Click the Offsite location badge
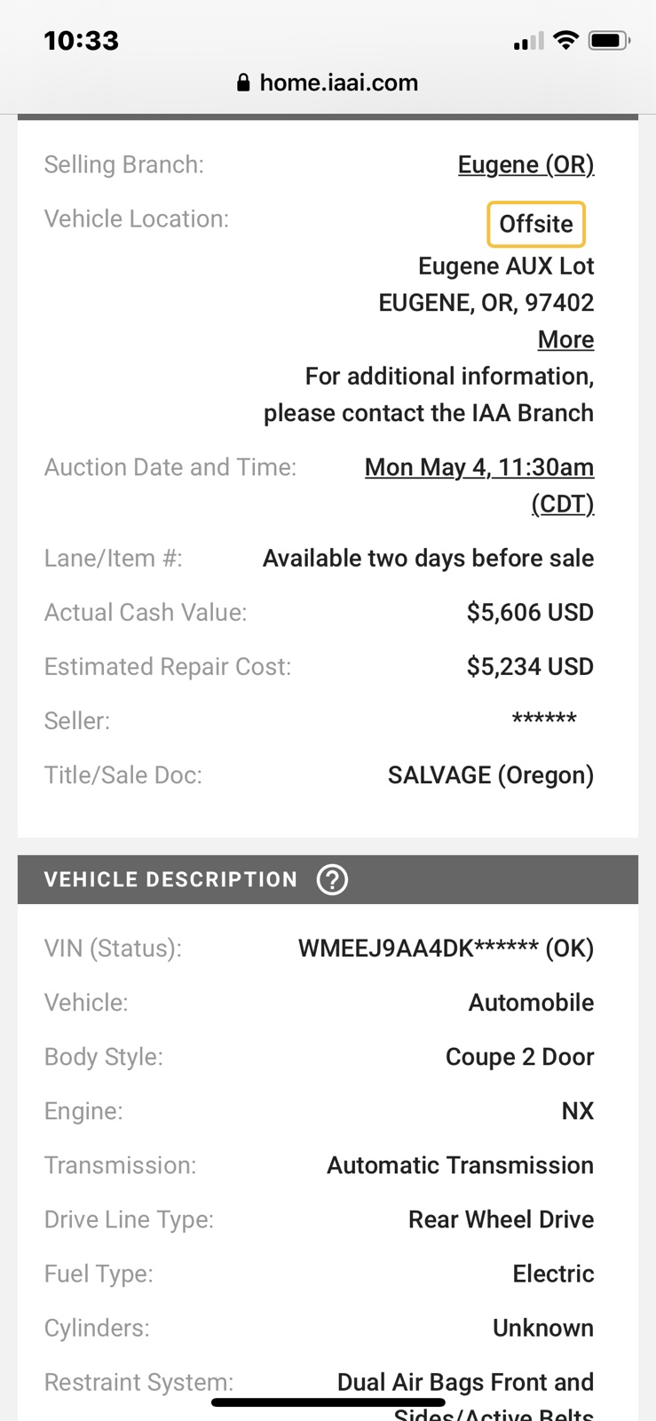The image size is (656, 1421). click(x=536, y=224)
